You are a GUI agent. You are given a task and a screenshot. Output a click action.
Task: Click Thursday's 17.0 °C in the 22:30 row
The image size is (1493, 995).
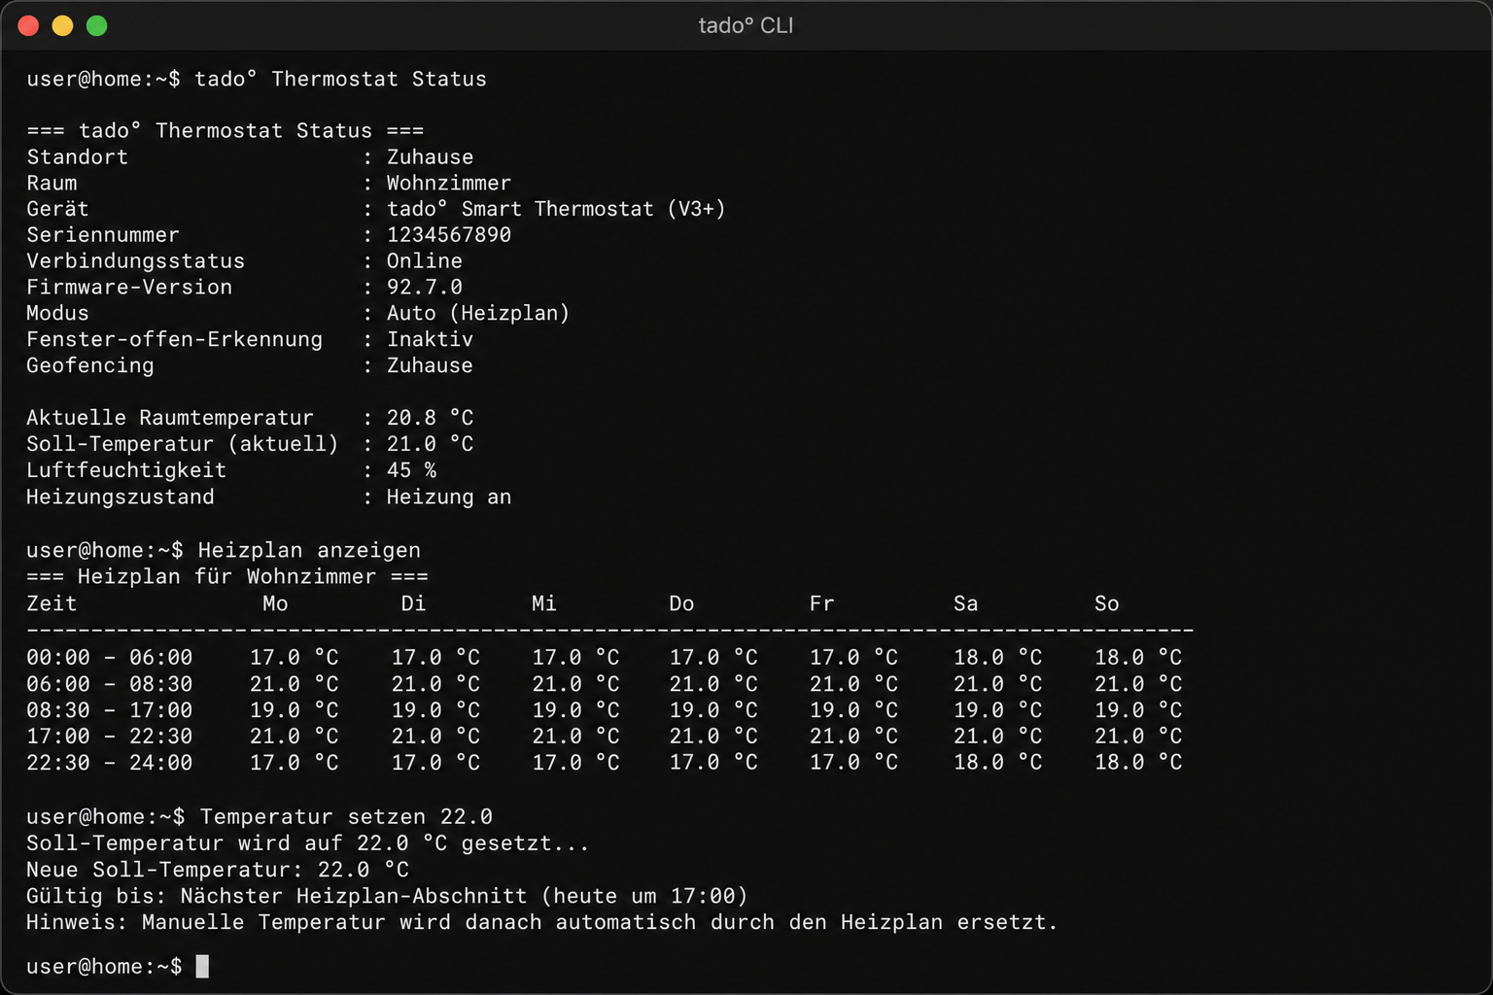tap(713, 763)
